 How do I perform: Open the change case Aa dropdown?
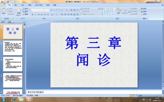pos(52,15)
